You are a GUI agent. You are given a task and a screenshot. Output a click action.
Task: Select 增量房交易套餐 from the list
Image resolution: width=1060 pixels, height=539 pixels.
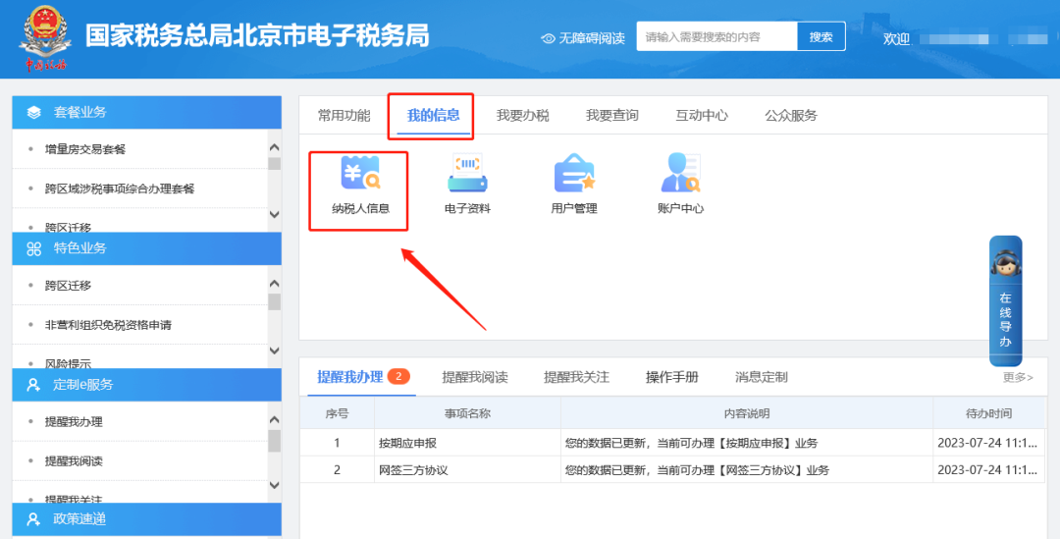[x=85, y=149]
